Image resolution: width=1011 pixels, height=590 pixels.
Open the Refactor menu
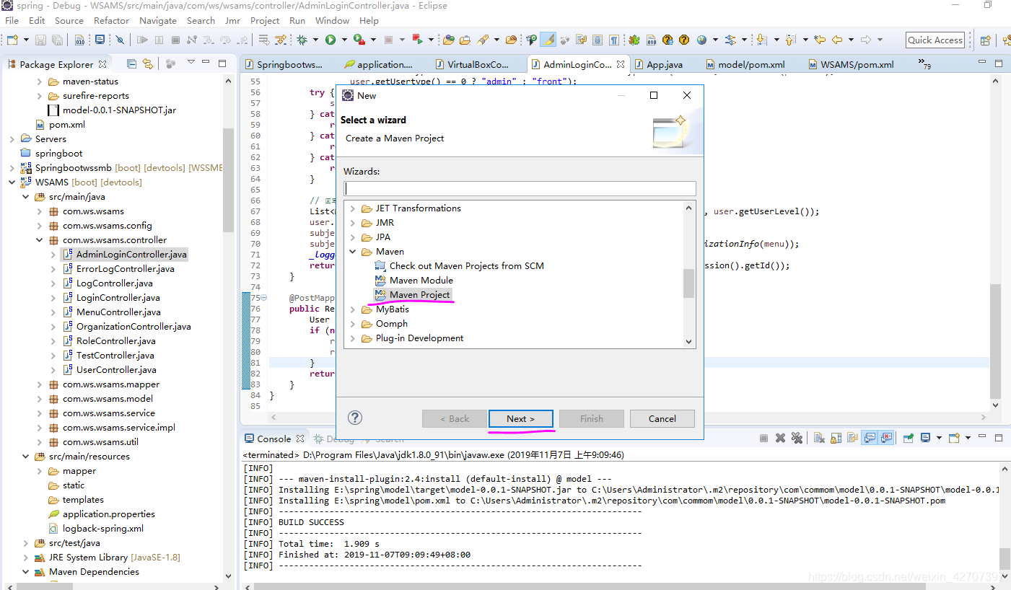pyautogui.click(x=111, y=20)
